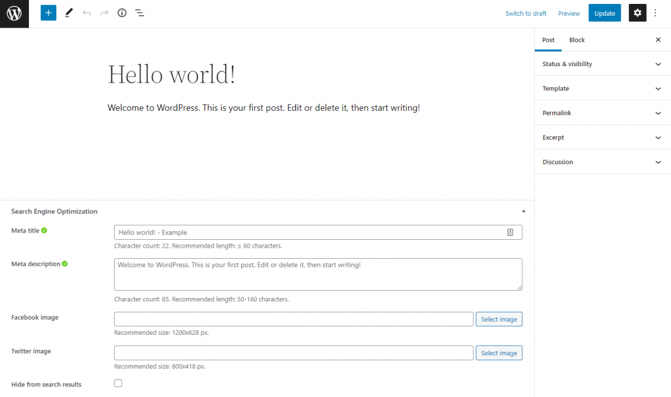
Task: Click the Welcome to WordPress paragraph block
Action: click(x=263, y=108)
